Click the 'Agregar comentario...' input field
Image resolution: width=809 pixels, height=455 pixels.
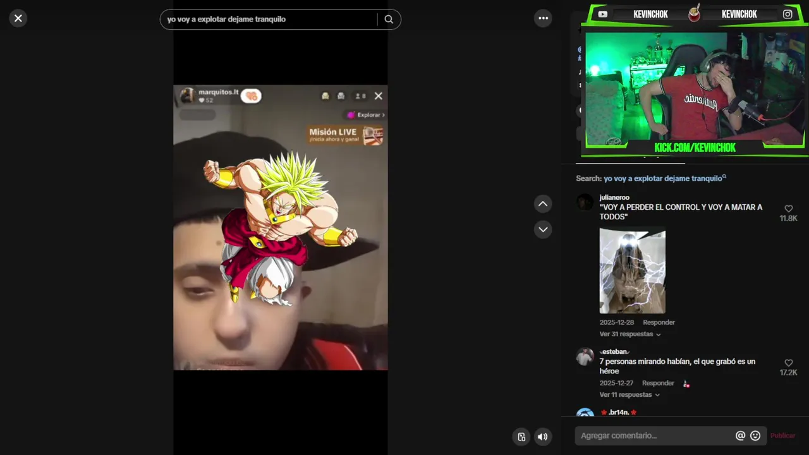(x=655, y=435)
